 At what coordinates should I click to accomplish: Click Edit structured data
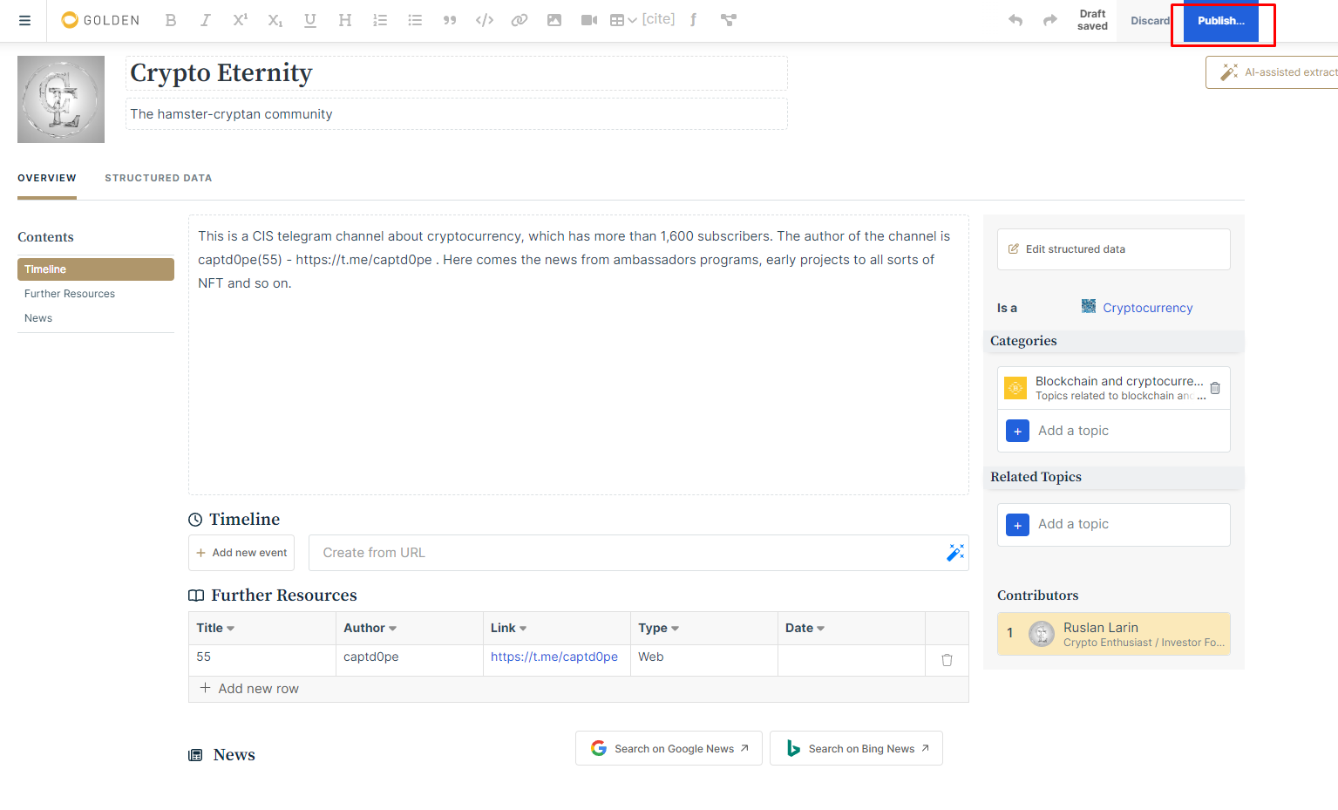(x=1114, y=249)
